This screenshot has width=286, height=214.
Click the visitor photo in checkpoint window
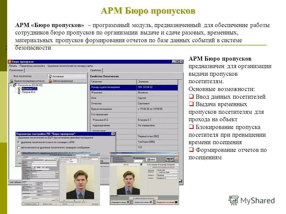coord(128,181)
